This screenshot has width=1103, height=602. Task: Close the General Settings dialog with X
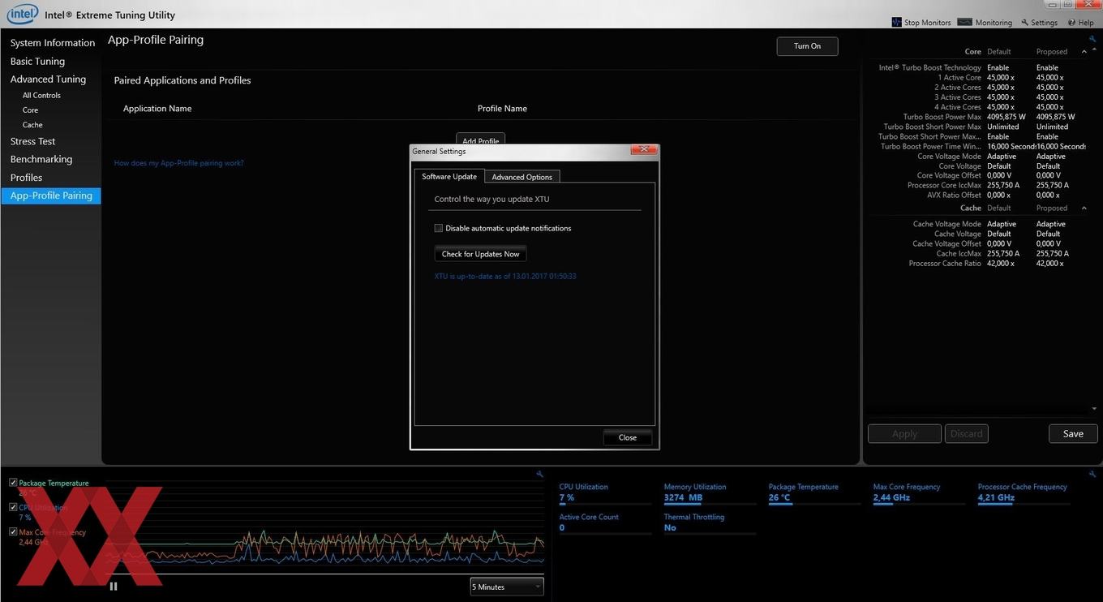pos(644,150)
